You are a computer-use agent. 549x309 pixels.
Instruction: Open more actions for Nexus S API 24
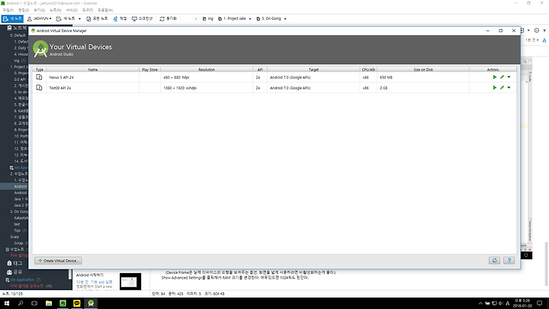(x=509, y=77)
